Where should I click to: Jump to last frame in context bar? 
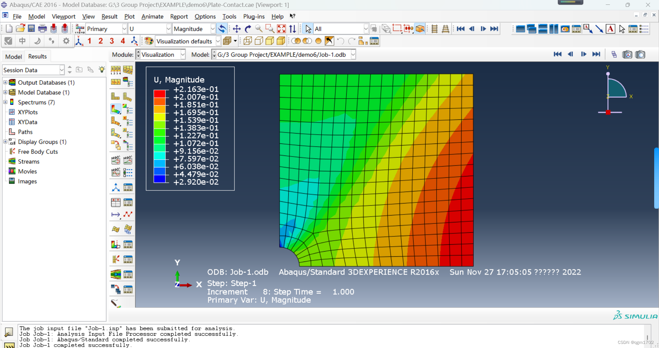click(x=597, y=54)
